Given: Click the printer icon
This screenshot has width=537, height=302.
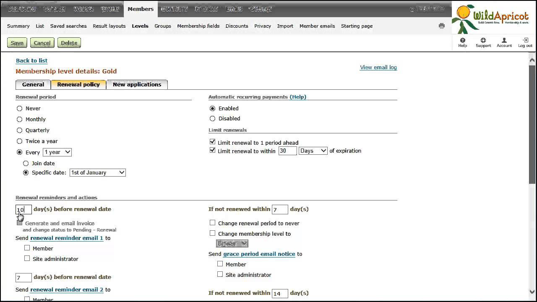Looking at the screenshot, I should click(x=441, y=26).
